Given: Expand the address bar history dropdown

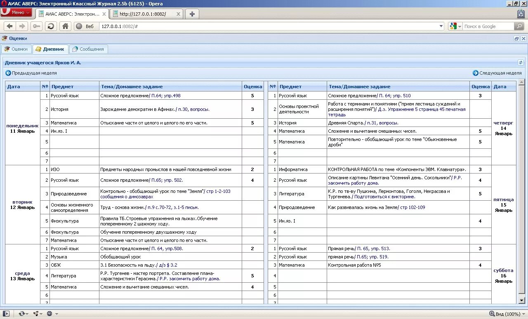Looking at the screenshot, I should [441, 26].
